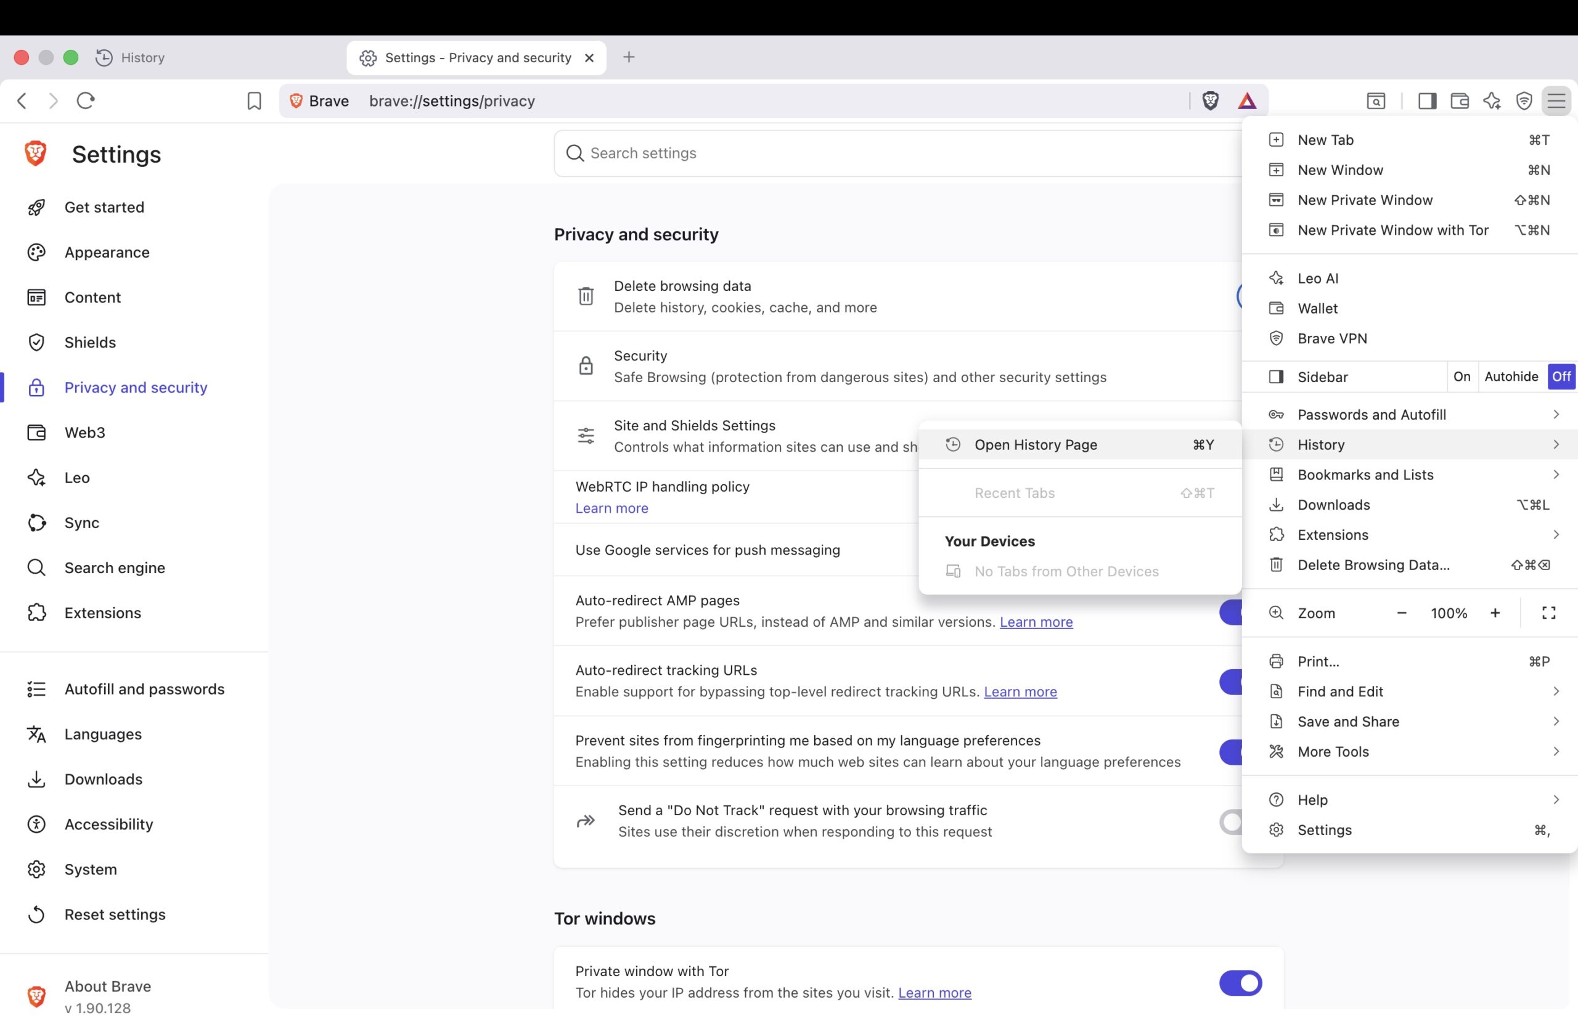Open a new tab with the plus button
Viewport: 1578px width, 1026px height.
[629, 58]
